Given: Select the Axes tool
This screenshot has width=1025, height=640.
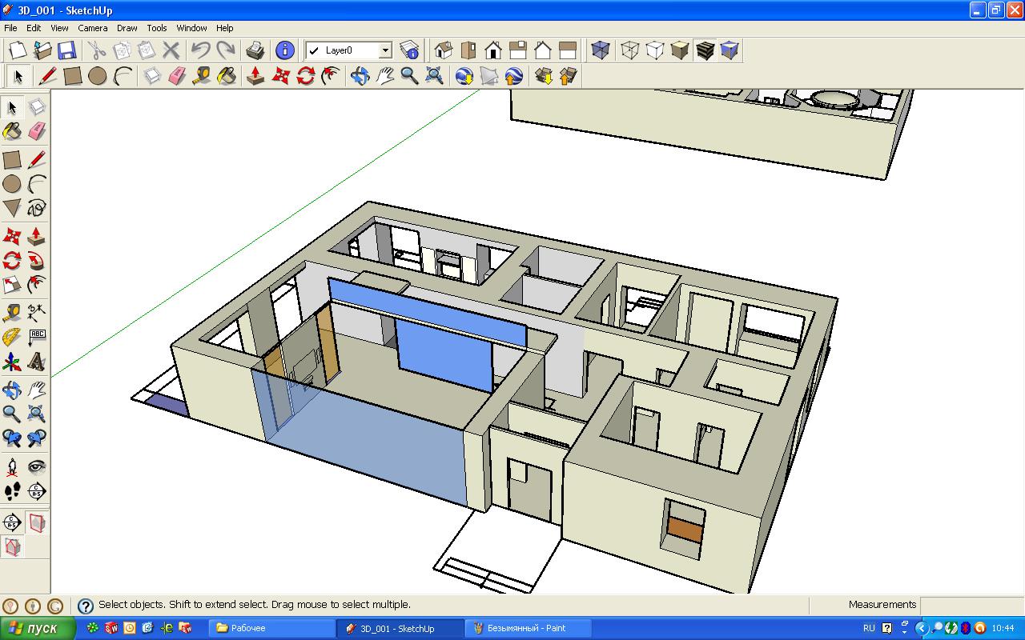Looking at the screenshot, I should coord(12,362).
